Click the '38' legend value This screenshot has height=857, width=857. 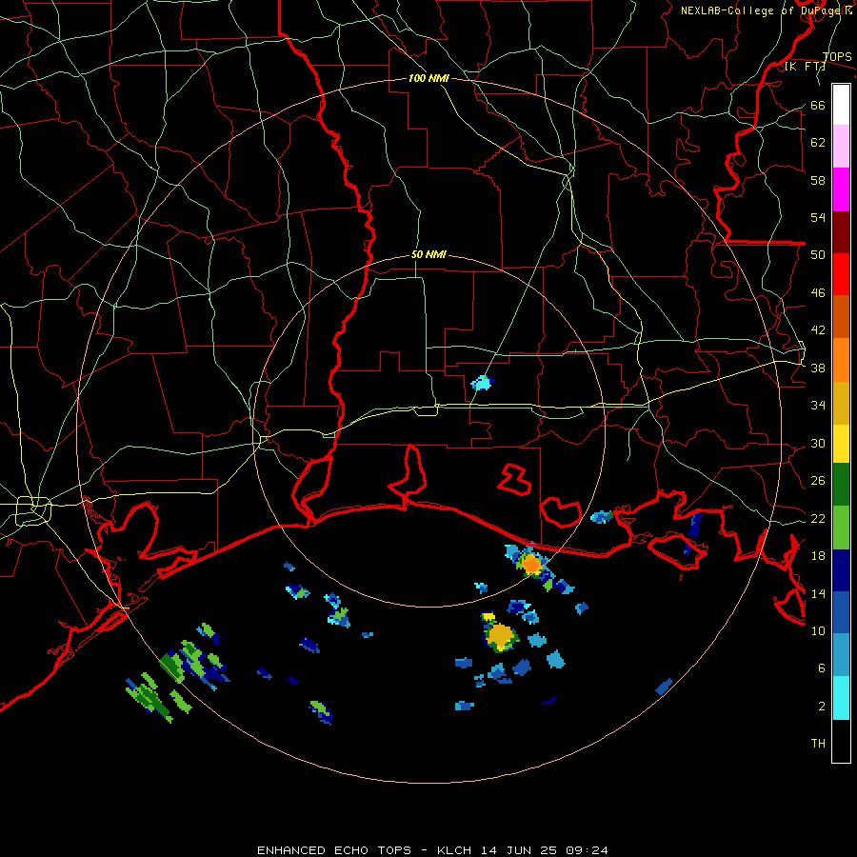point(818,369)
